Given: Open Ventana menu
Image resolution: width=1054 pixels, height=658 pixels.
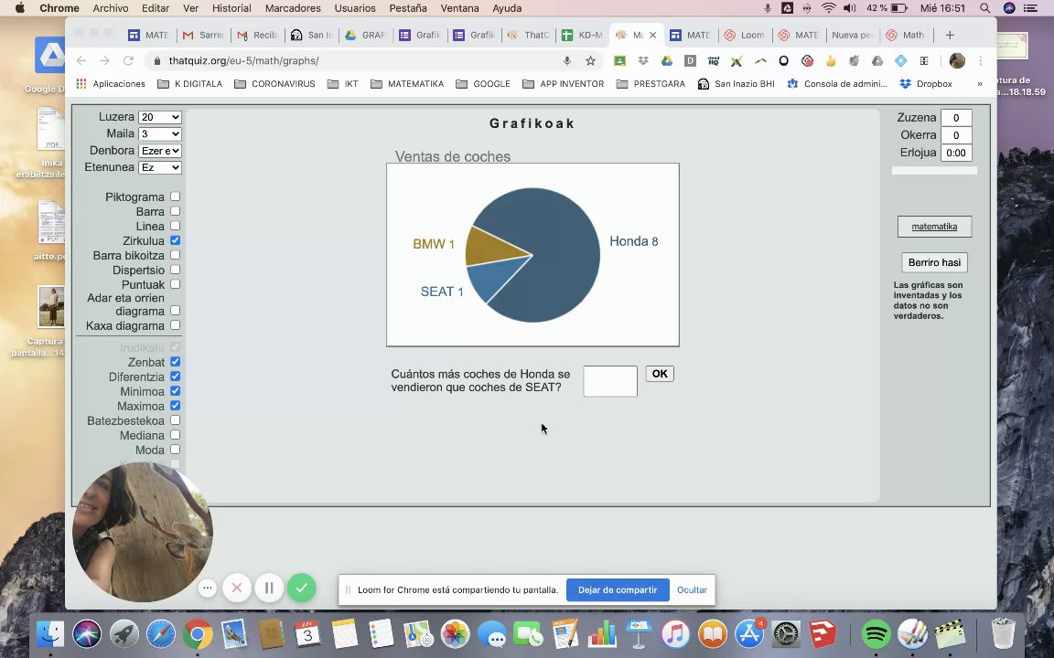Looking at the screenshot, I should pos(460,8).
